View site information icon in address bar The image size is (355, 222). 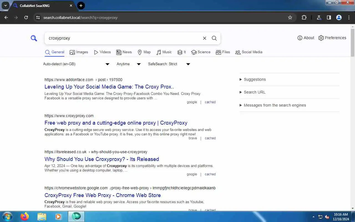pyautogui.click(x=38, y=17)
